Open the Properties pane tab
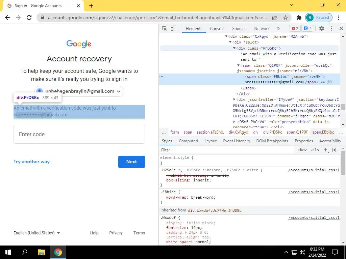The image size is (346, 259). coord(304,141)
